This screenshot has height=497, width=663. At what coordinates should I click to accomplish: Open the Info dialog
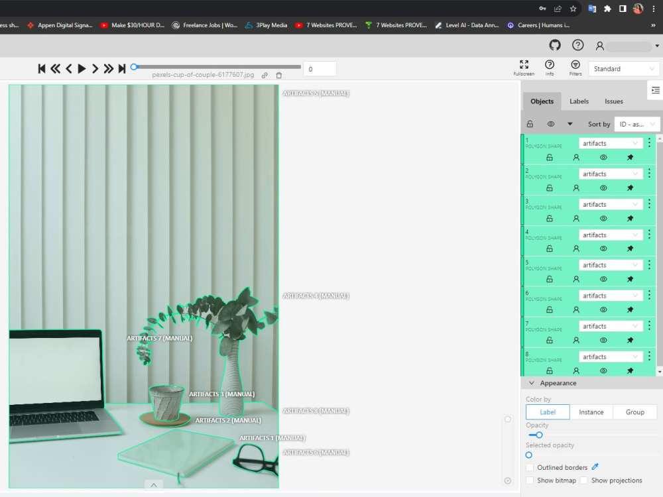pos(550,68)
